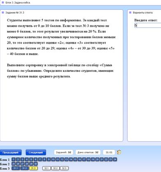161x172 pixels.
Task: Go to question 26 in Блок 2
Action: pos(18,164)
